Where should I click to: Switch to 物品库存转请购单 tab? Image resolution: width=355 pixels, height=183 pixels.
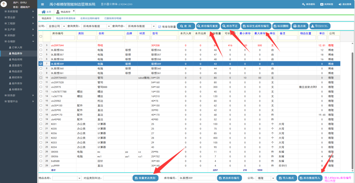coord(66,18)
